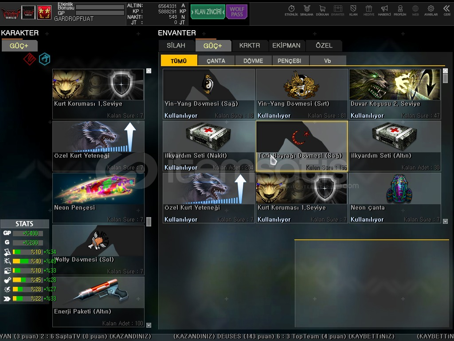
Task: Click inventory grid scroll down arrow
Action: coord(445,221)
